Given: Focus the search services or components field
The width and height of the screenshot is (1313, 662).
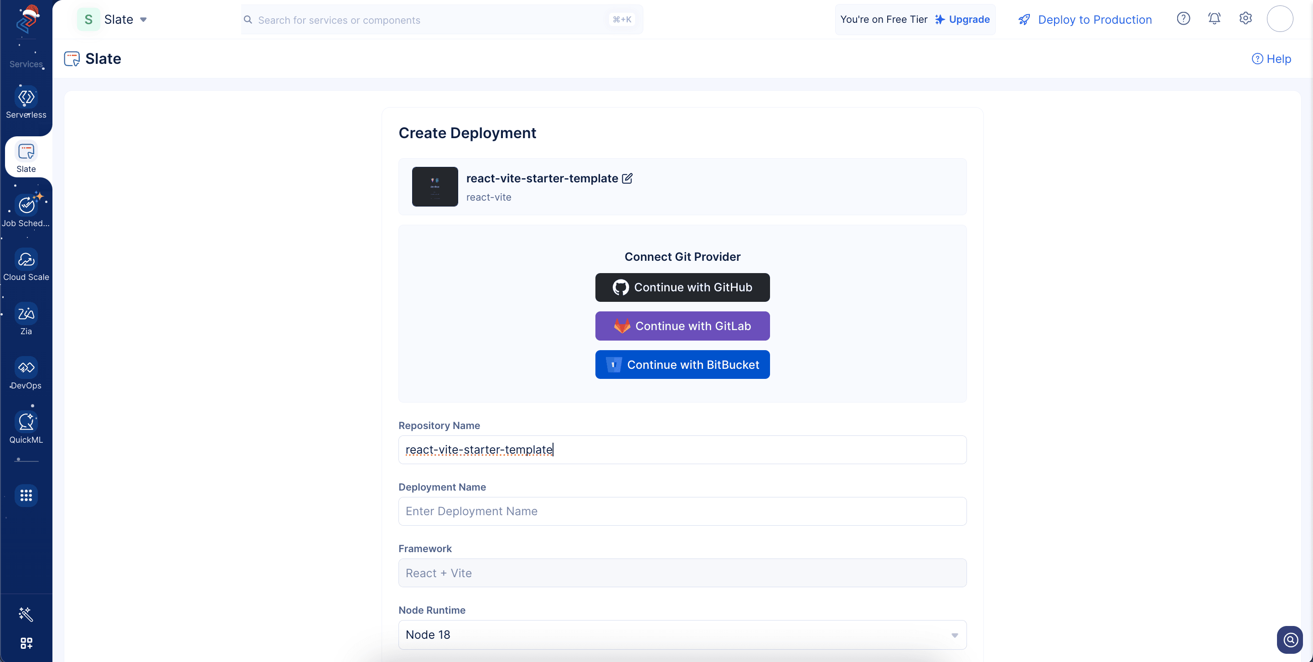Looking at the screenshot, I should tap(441, 20).
